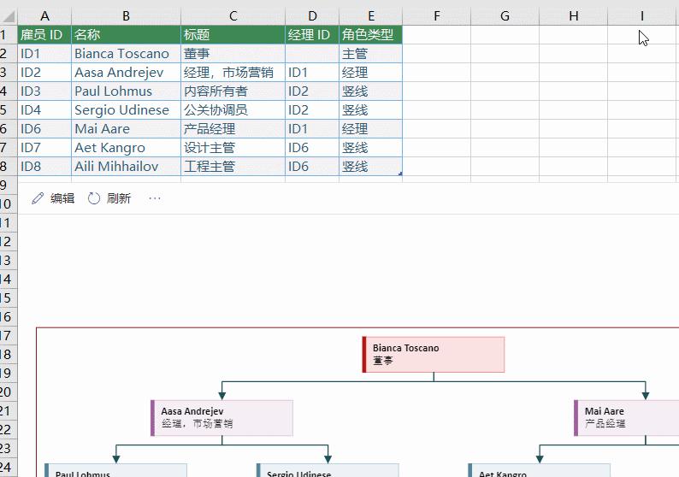Click the cell 产品经理 in the table
This screenshot has height=477, width=679.
[x=233, y=129]
